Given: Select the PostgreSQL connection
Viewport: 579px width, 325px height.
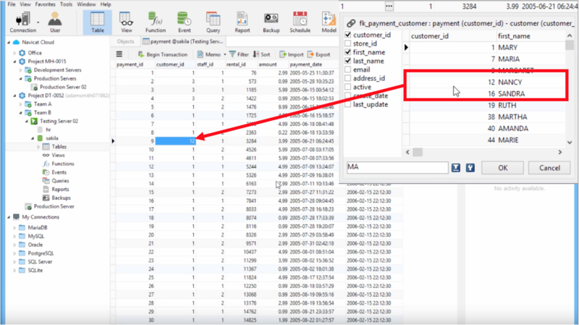Looking at the screenshot, I should (x=41, y=253).
